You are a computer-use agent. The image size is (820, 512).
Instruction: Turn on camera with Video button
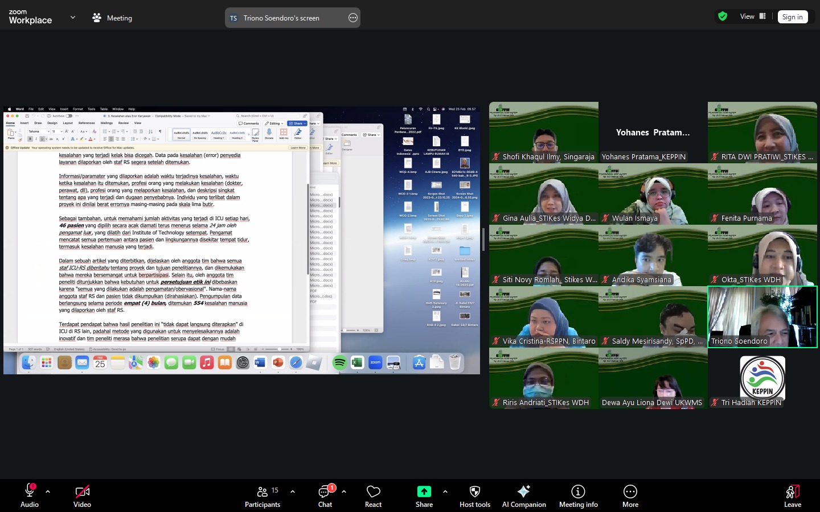(x=82, y=496)
